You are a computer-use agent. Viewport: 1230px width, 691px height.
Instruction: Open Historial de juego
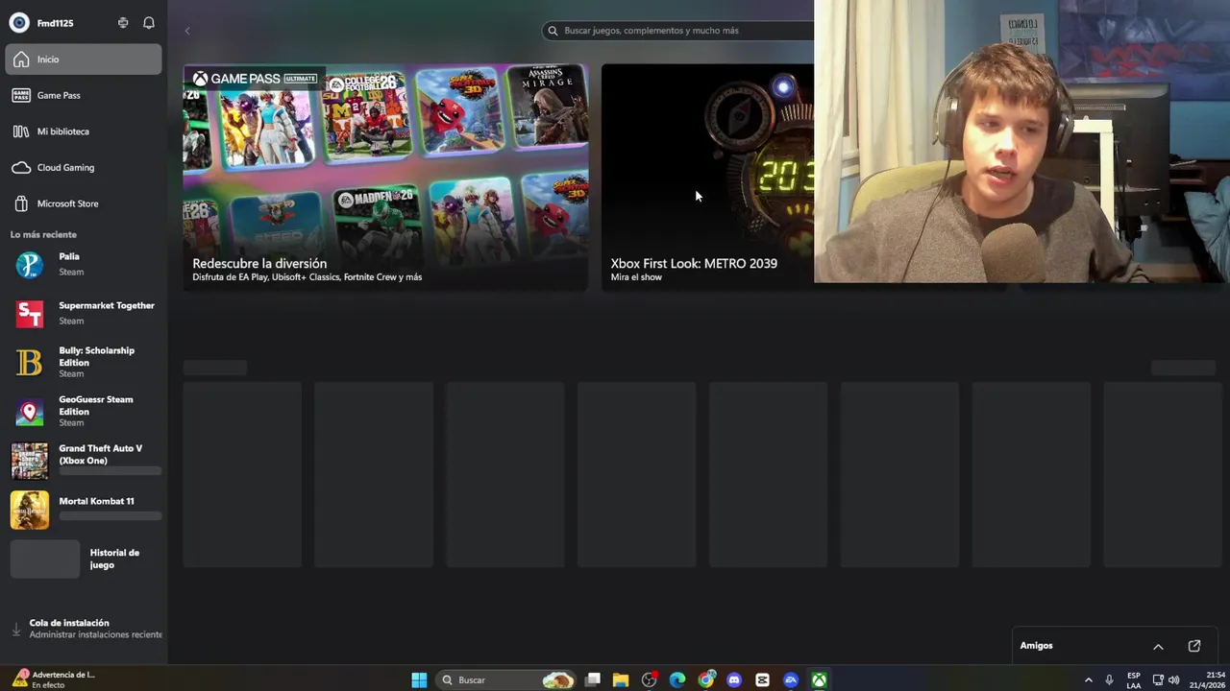[85, 559]
